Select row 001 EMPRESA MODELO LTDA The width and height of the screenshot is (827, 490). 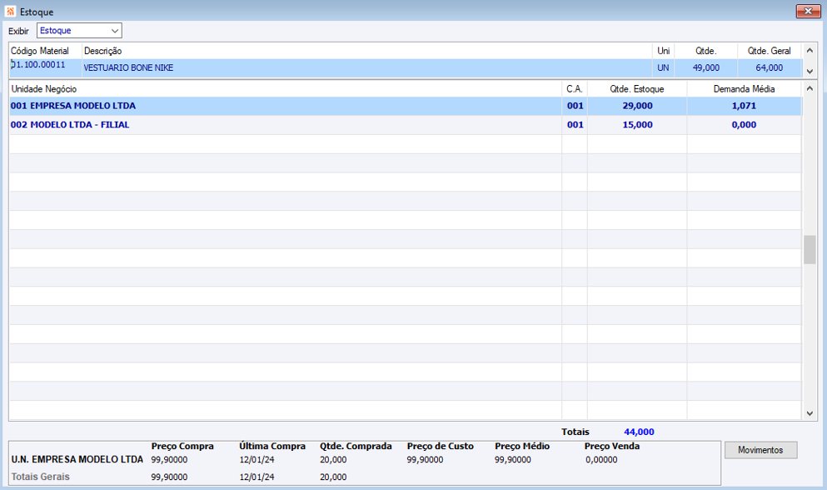[405, 106]
